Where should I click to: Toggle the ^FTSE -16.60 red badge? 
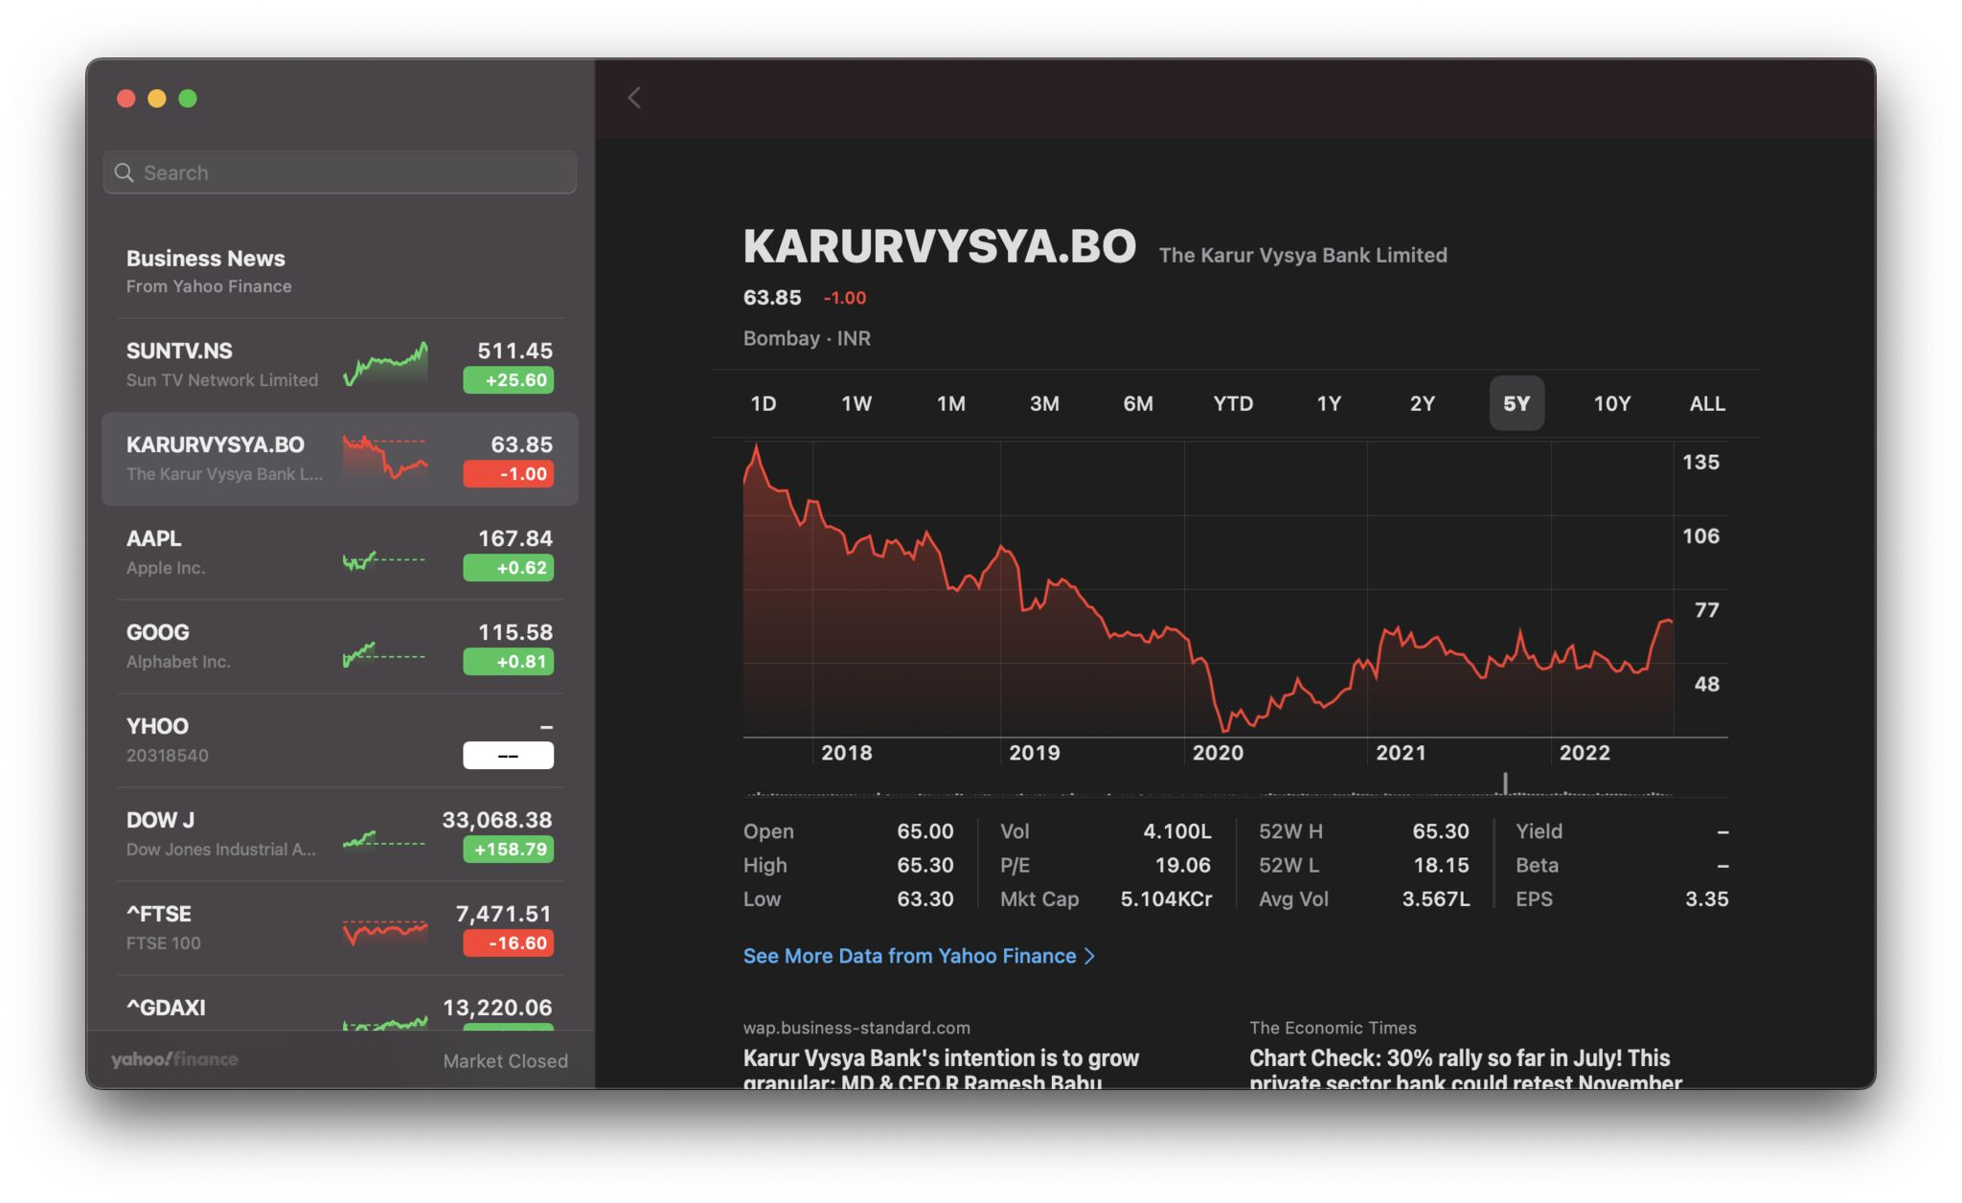point(508,942)
